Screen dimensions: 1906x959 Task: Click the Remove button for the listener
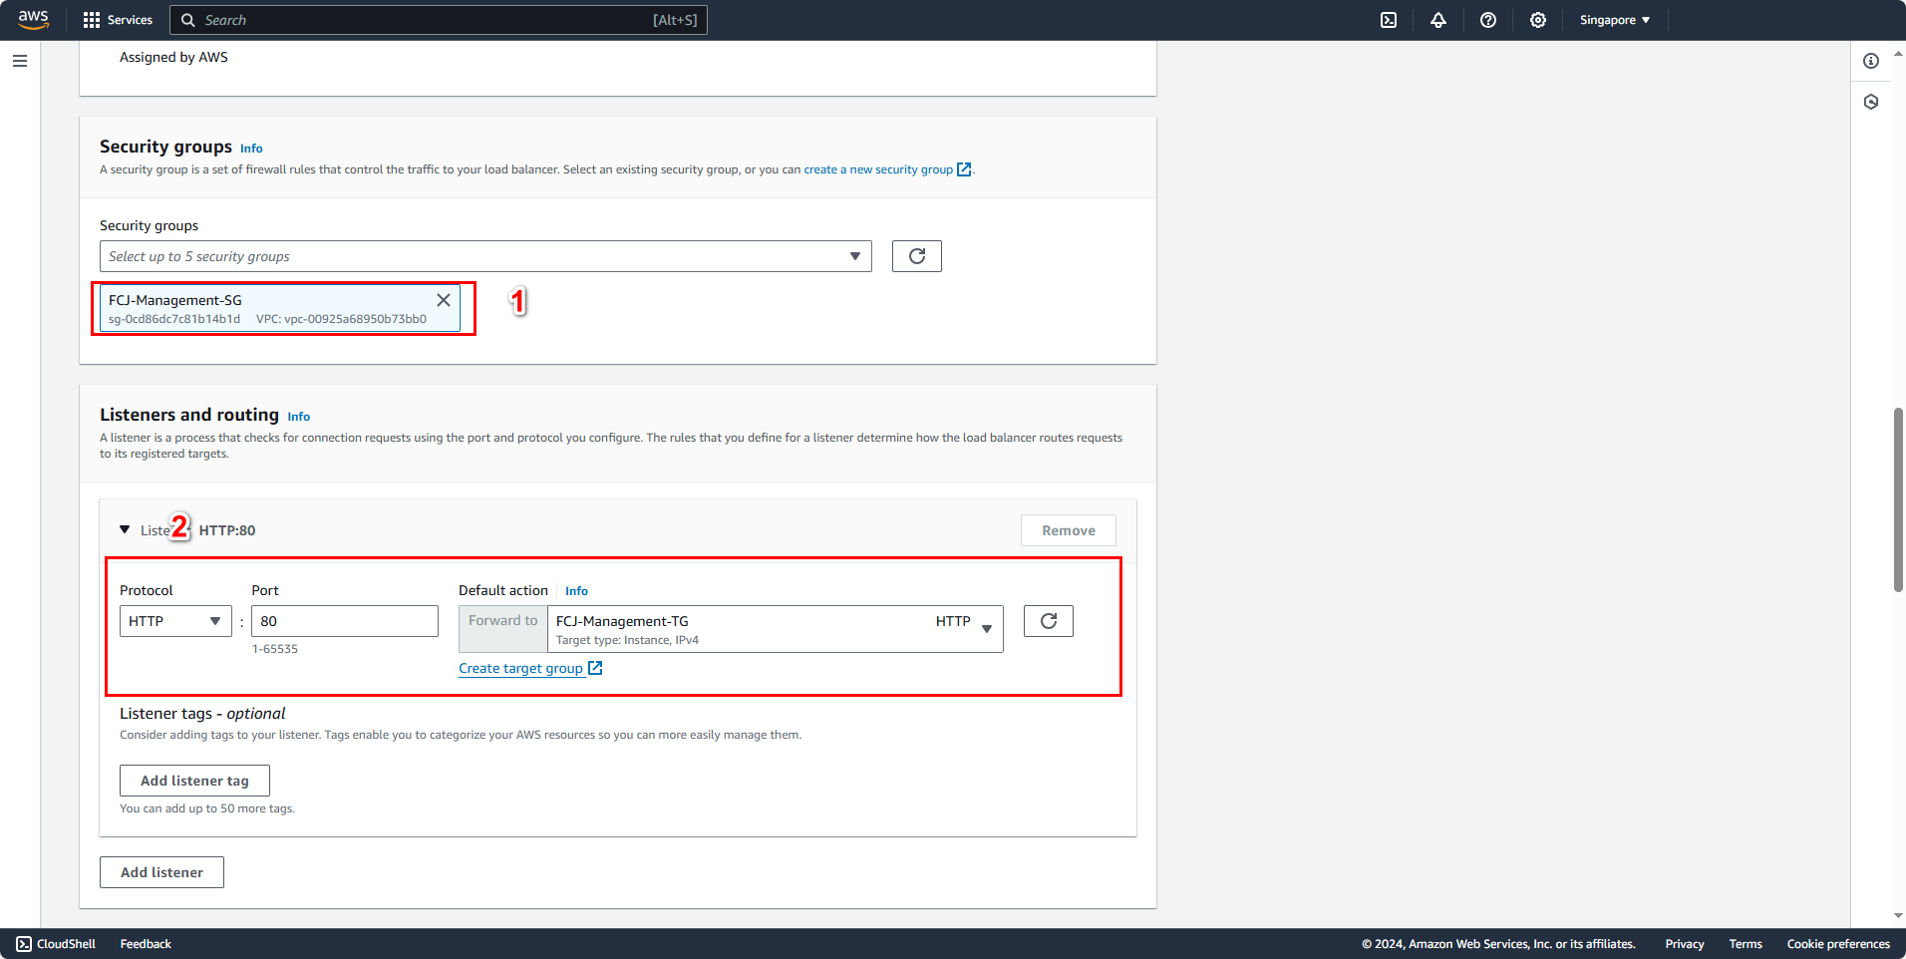point(1068,529)
